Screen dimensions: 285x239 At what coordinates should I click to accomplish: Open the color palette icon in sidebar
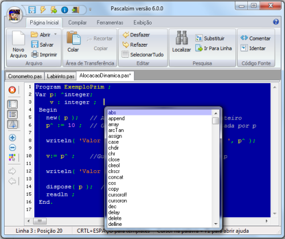point(12,157)
